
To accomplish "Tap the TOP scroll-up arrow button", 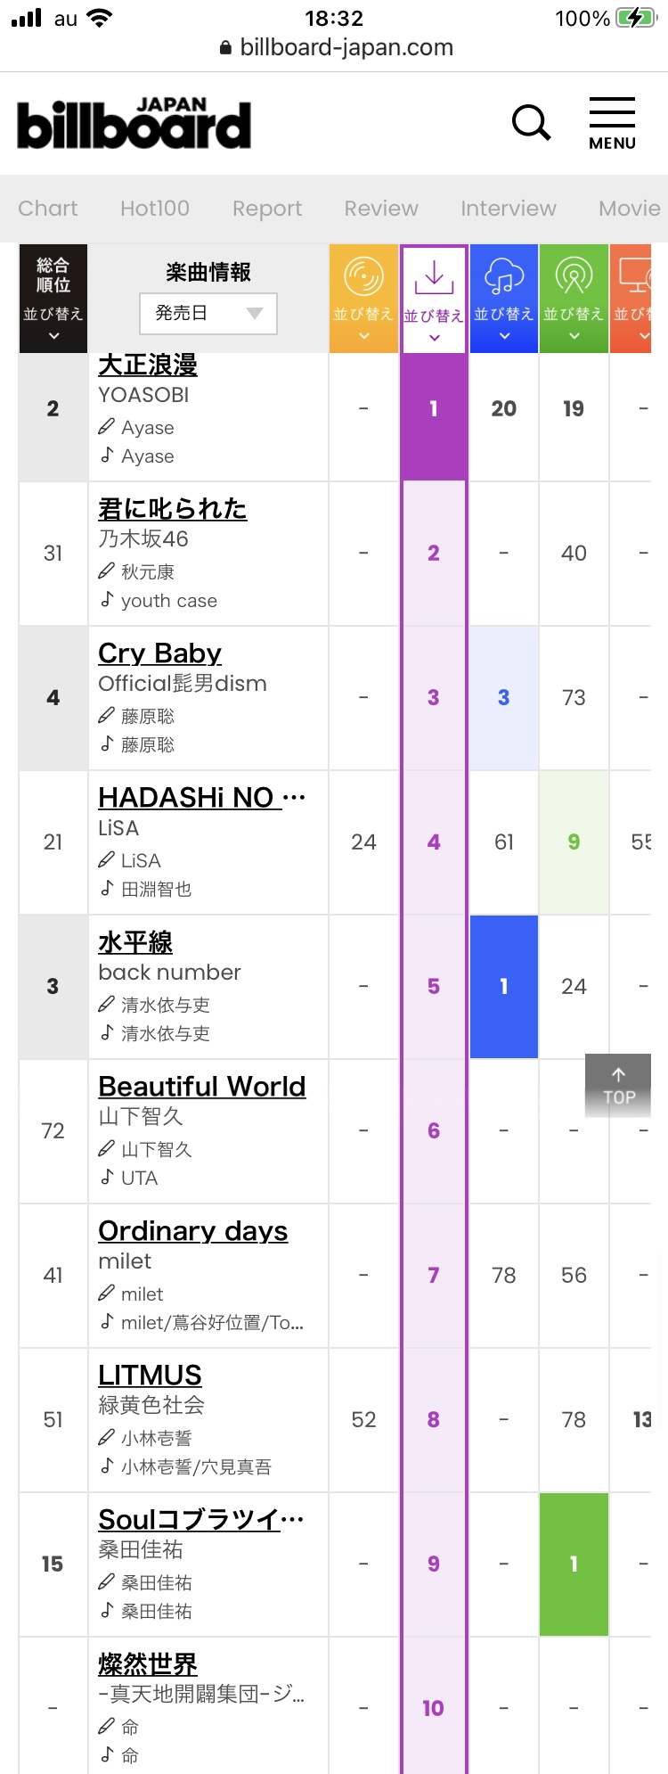I will pos(618,1086).
